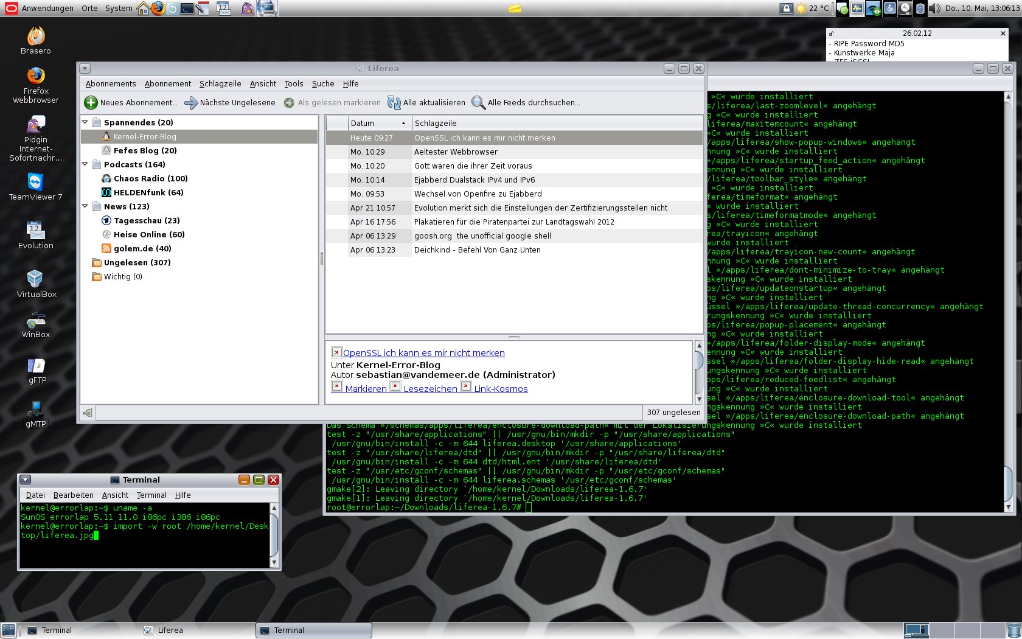Select the VirtualBox desktop icon

(36, 284)
